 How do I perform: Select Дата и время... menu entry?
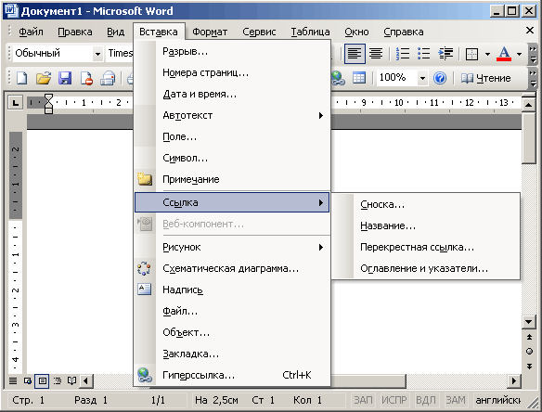click(x=232, y=94)
